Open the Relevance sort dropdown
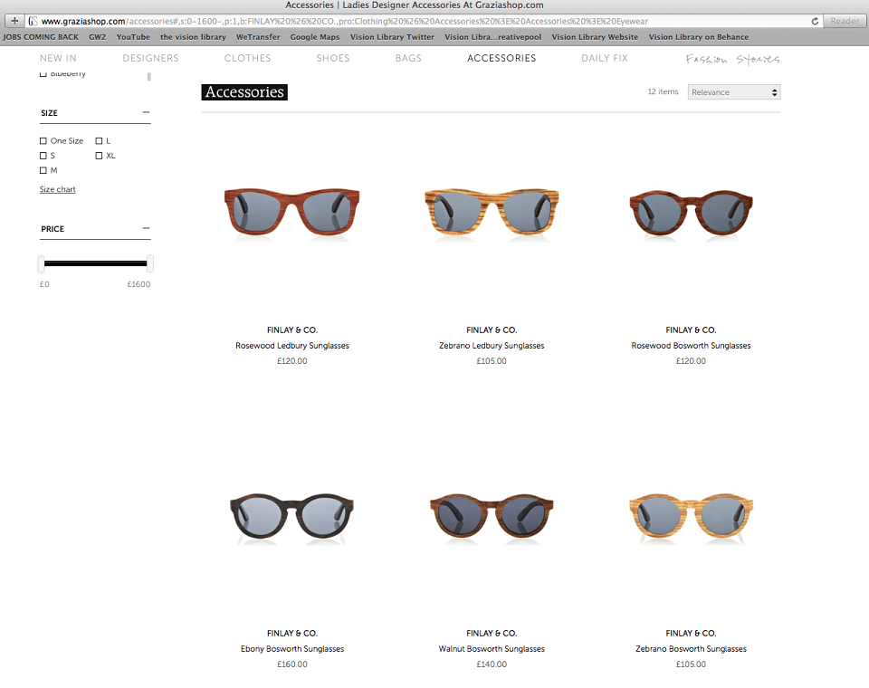Screen dimensions: 869x688 coord(734,92)
